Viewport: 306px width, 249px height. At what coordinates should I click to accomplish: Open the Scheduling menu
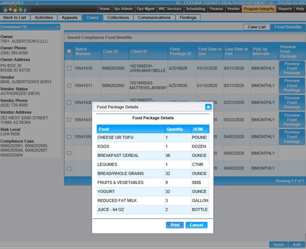[195, 9]
